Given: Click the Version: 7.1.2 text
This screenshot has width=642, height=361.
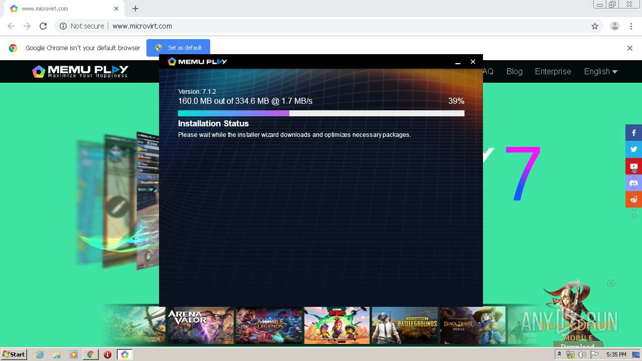Looking at the screenshot, I should (x=197, y=92).
